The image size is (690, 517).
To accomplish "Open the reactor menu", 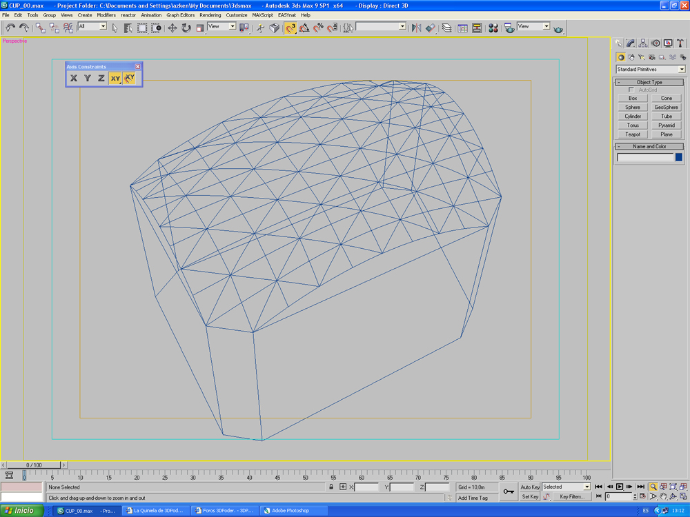I will pos(128,15).
